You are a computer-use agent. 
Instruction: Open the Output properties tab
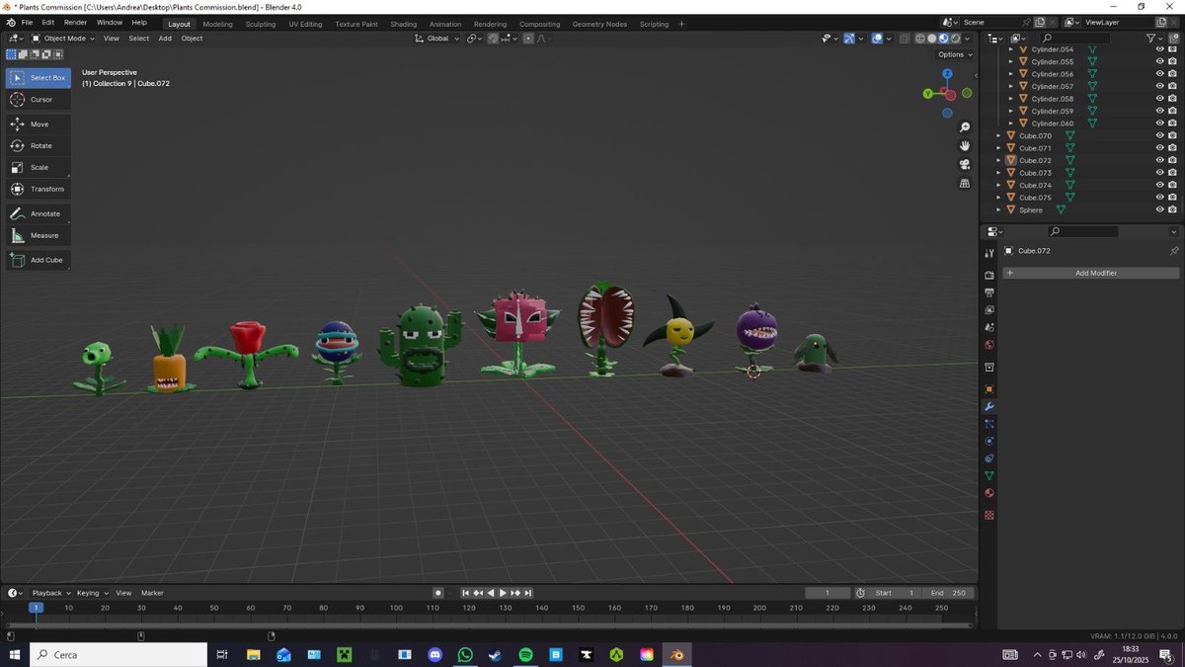(x=988, y=293)
